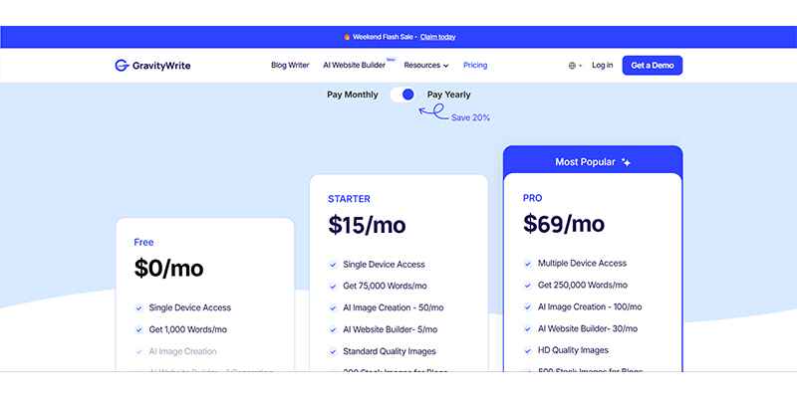Click the Get 75,000 Words/mo text
This screenshot has height=398, width=797.
point(385,286)
